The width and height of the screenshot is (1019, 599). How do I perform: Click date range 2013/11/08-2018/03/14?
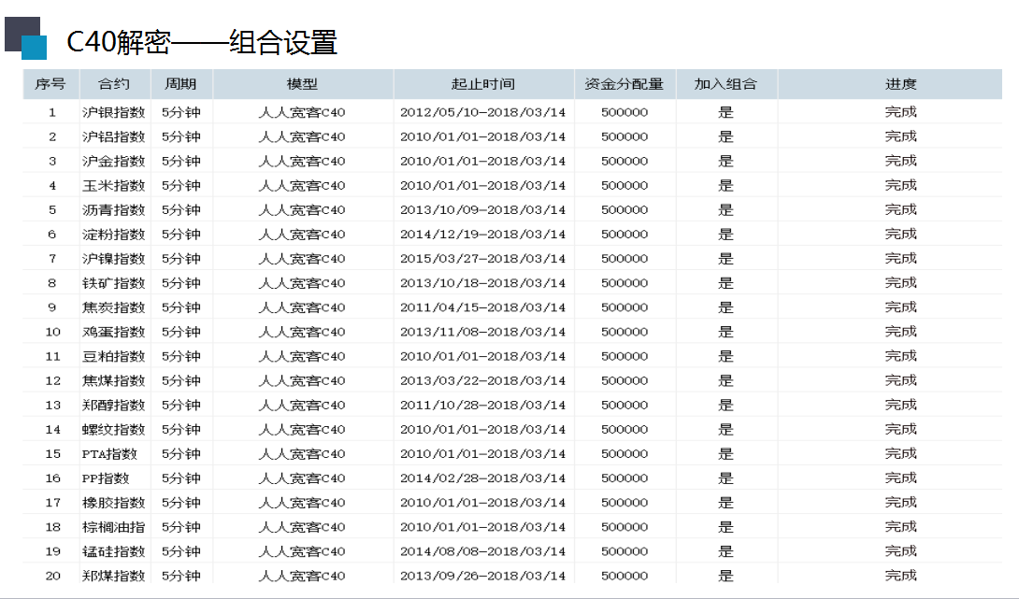click(482, 332)
